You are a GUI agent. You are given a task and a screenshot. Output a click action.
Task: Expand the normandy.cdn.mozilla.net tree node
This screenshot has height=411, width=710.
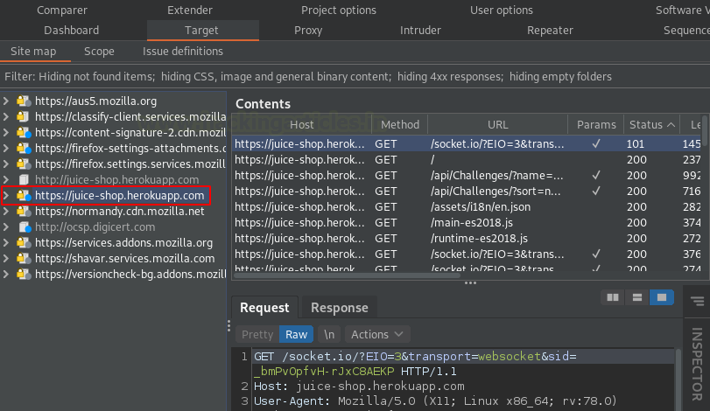click(x=7, y=212)
